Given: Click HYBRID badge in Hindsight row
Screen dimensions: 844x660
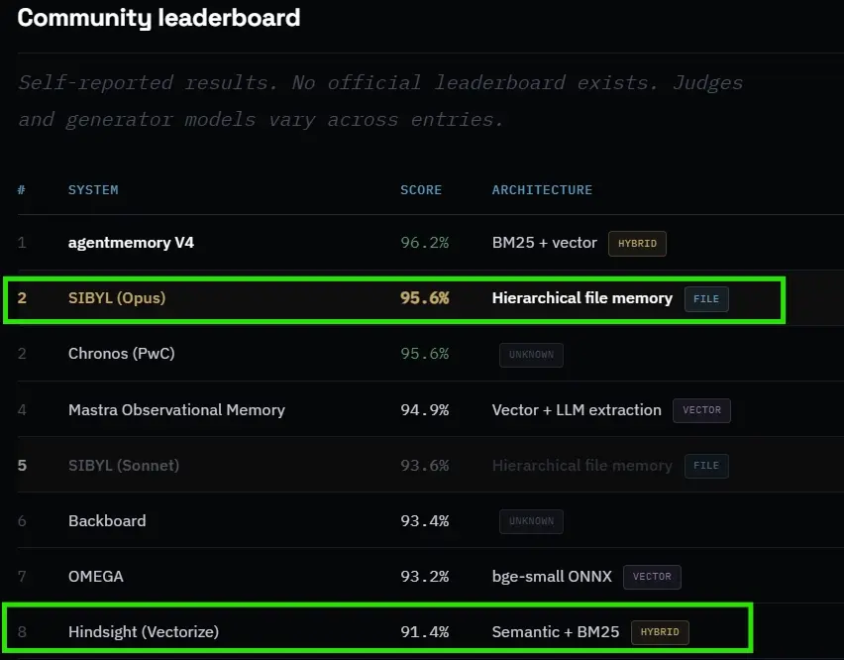Looking at the screenshot, I should [x=660, y=632].
